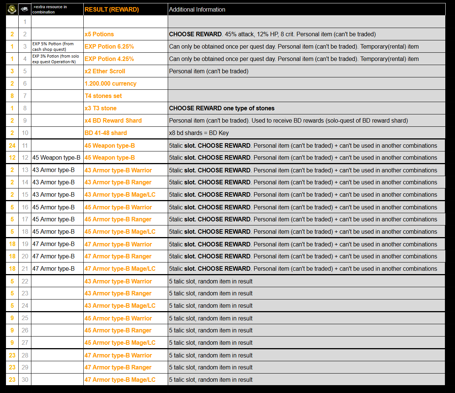The width and height of the screenshot is (455, 393).
Task: Click the EXP 3% Potion solo quest cell
Action: click(x=57, y=59)
